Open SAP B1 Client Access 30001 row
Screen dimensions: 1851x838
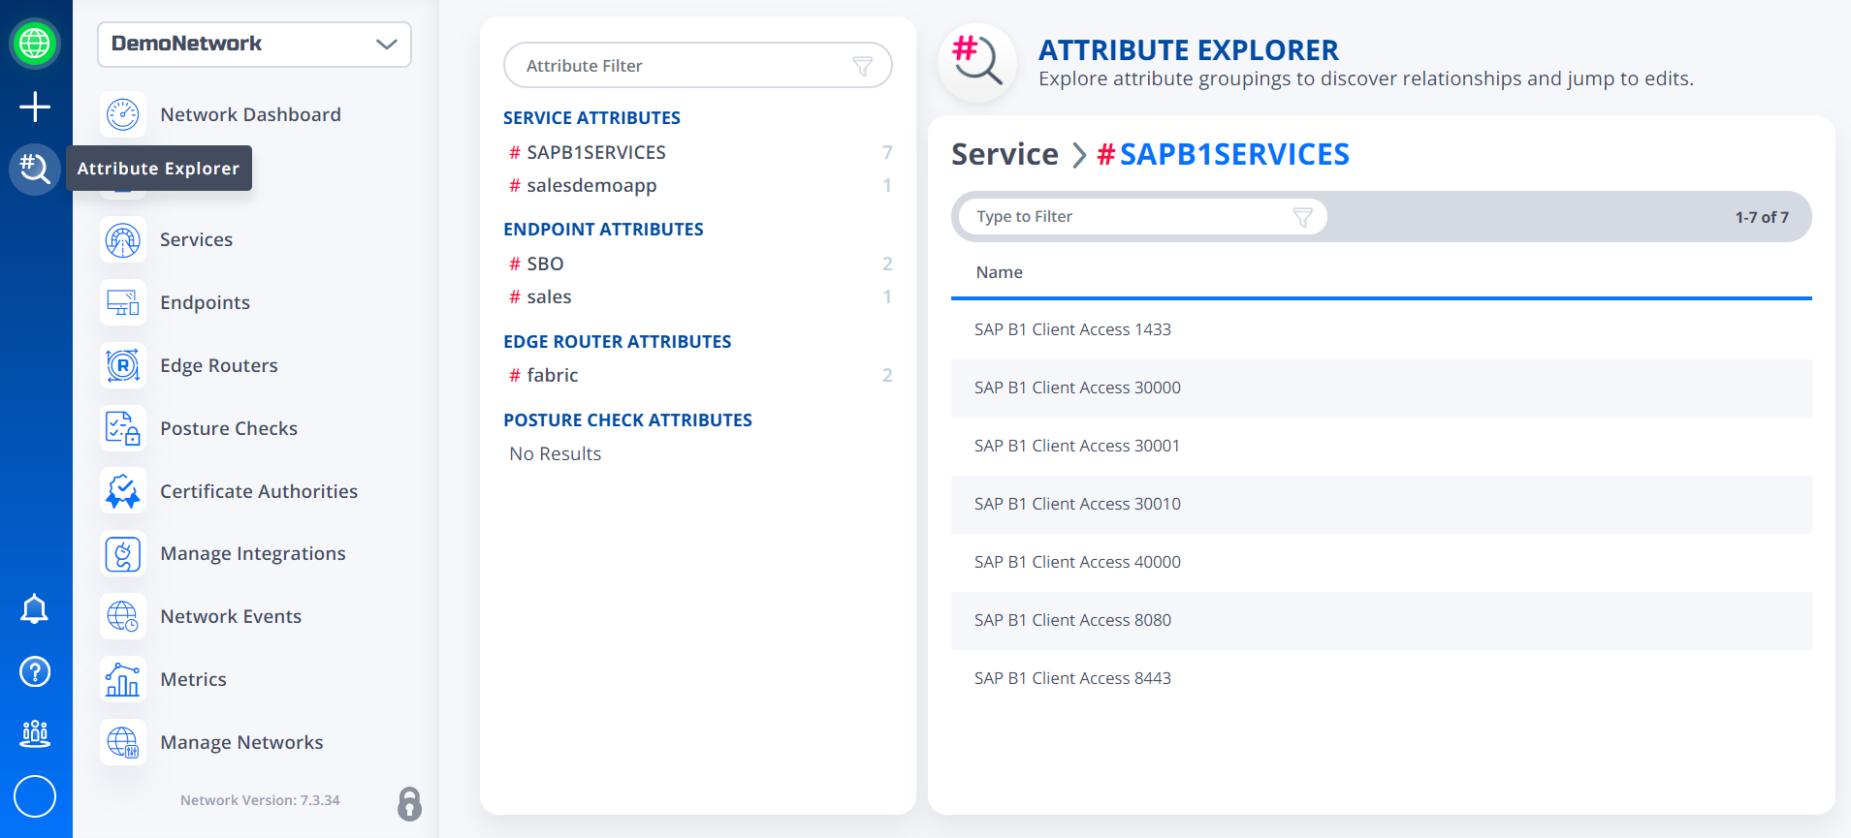point(1381,446)
